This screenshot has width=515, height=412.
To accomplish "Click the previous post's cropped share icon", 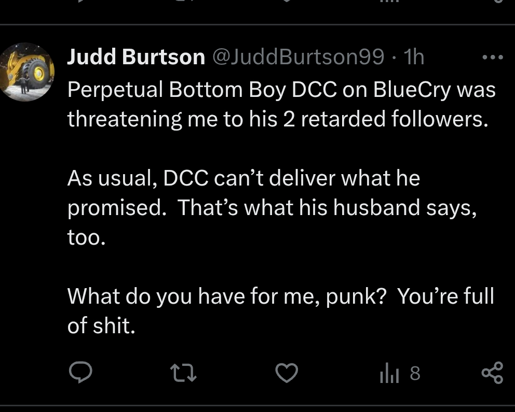I will (497, 2).
